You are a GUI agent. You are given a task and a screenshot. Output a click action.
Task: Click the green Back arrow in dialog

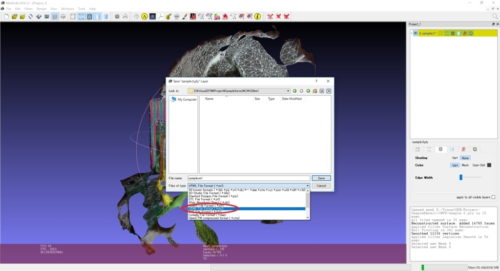pos(294,91)
